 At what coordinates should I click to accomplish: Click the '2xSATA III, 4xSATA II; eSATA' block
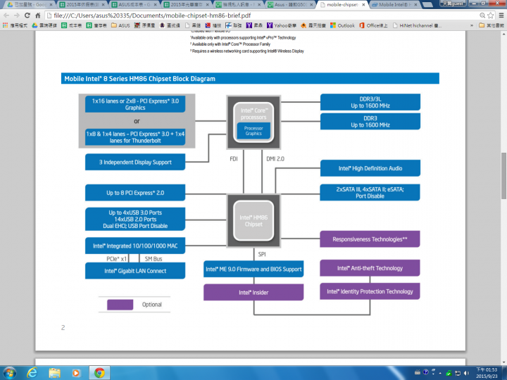pyautogui.click(x=370, y=193)
